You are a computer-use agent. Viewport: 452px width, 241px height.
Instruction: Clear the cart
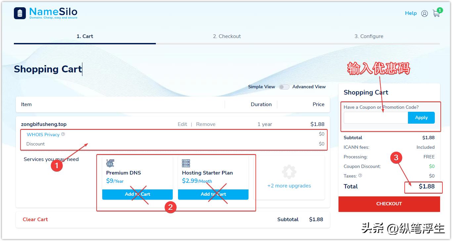coord(35,220)
